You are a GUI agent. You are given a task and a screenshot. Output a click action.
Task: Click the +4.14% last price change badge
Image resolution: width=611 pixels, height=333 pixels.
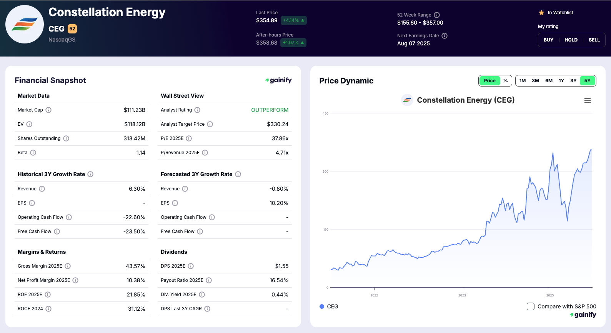294,20
